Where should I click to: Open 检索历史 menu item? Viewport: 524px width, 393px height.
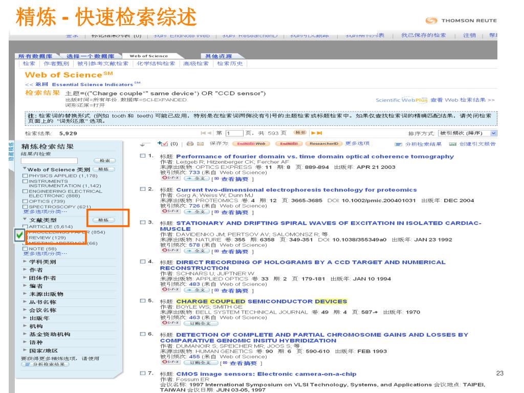[x=230, y=63]
